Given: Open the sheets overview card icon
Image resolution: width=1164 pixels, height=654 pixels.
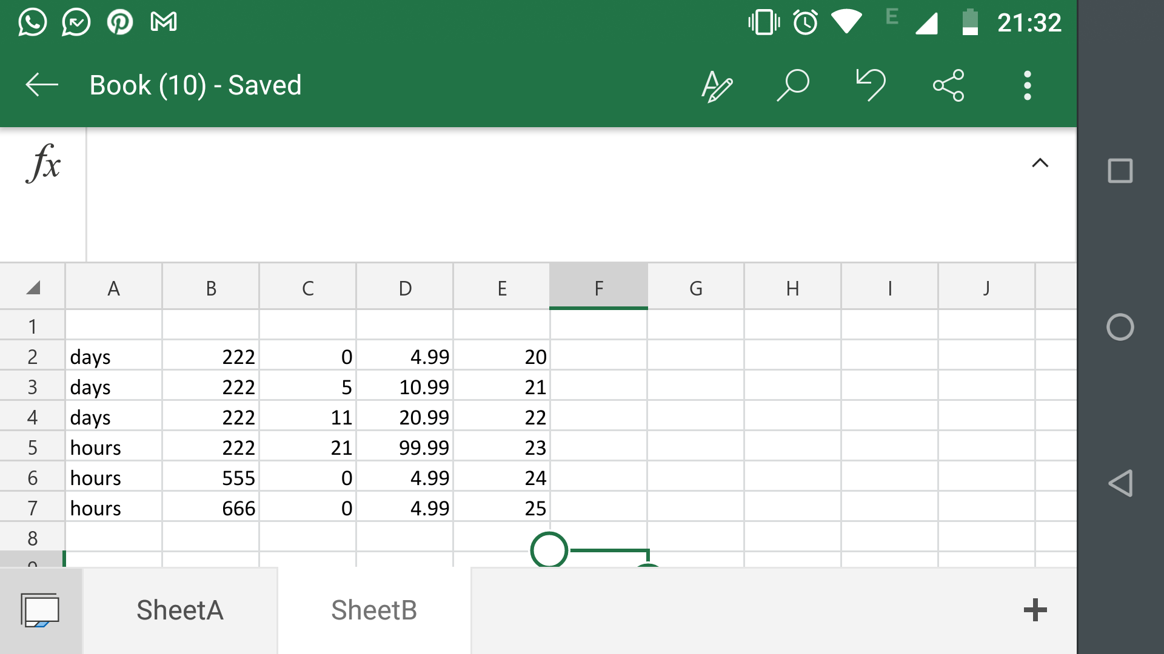Looking at the screenshot, I should coord(40,610).
